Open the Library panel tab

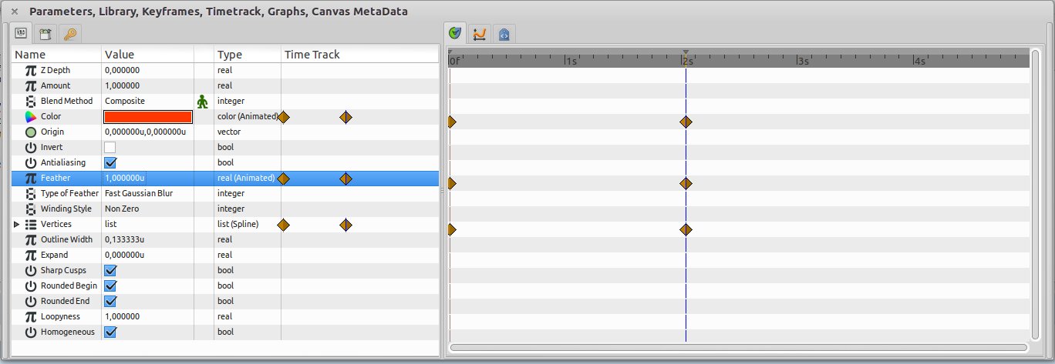point(46,34)
